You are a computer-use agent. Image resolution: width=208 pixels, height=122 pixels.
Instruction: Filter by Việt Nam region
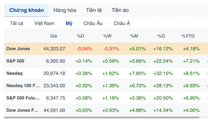tap(44, 23)
